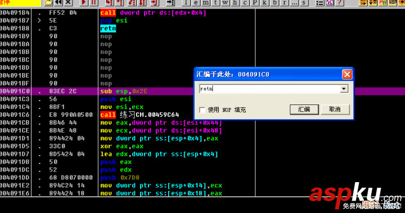The height and width of the screenshot is (213, 405).
Task: Select the 'push edx' instruction
Action: click(x=116, y=170)
